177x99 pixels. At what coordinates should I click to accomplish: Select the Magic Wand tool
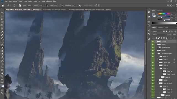coord(2,22)
